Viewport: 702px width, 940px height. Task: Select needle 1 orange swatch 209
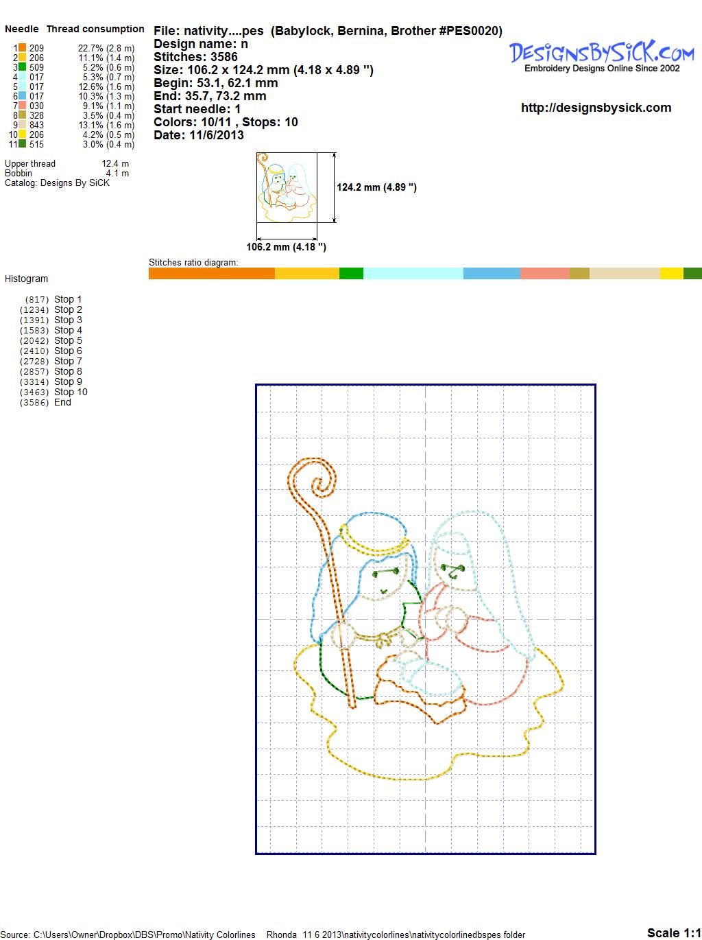click(23, 48)
